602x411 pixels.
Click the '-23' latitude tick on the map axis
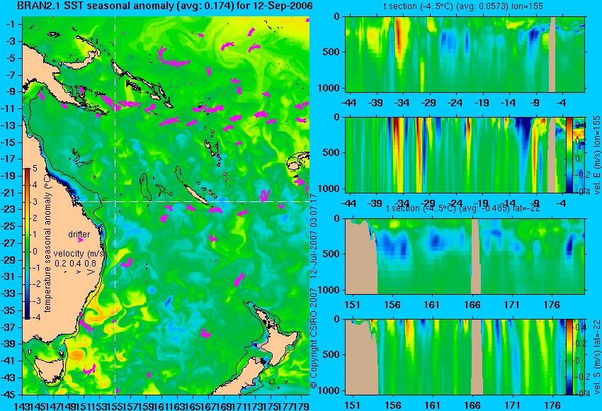8,209
